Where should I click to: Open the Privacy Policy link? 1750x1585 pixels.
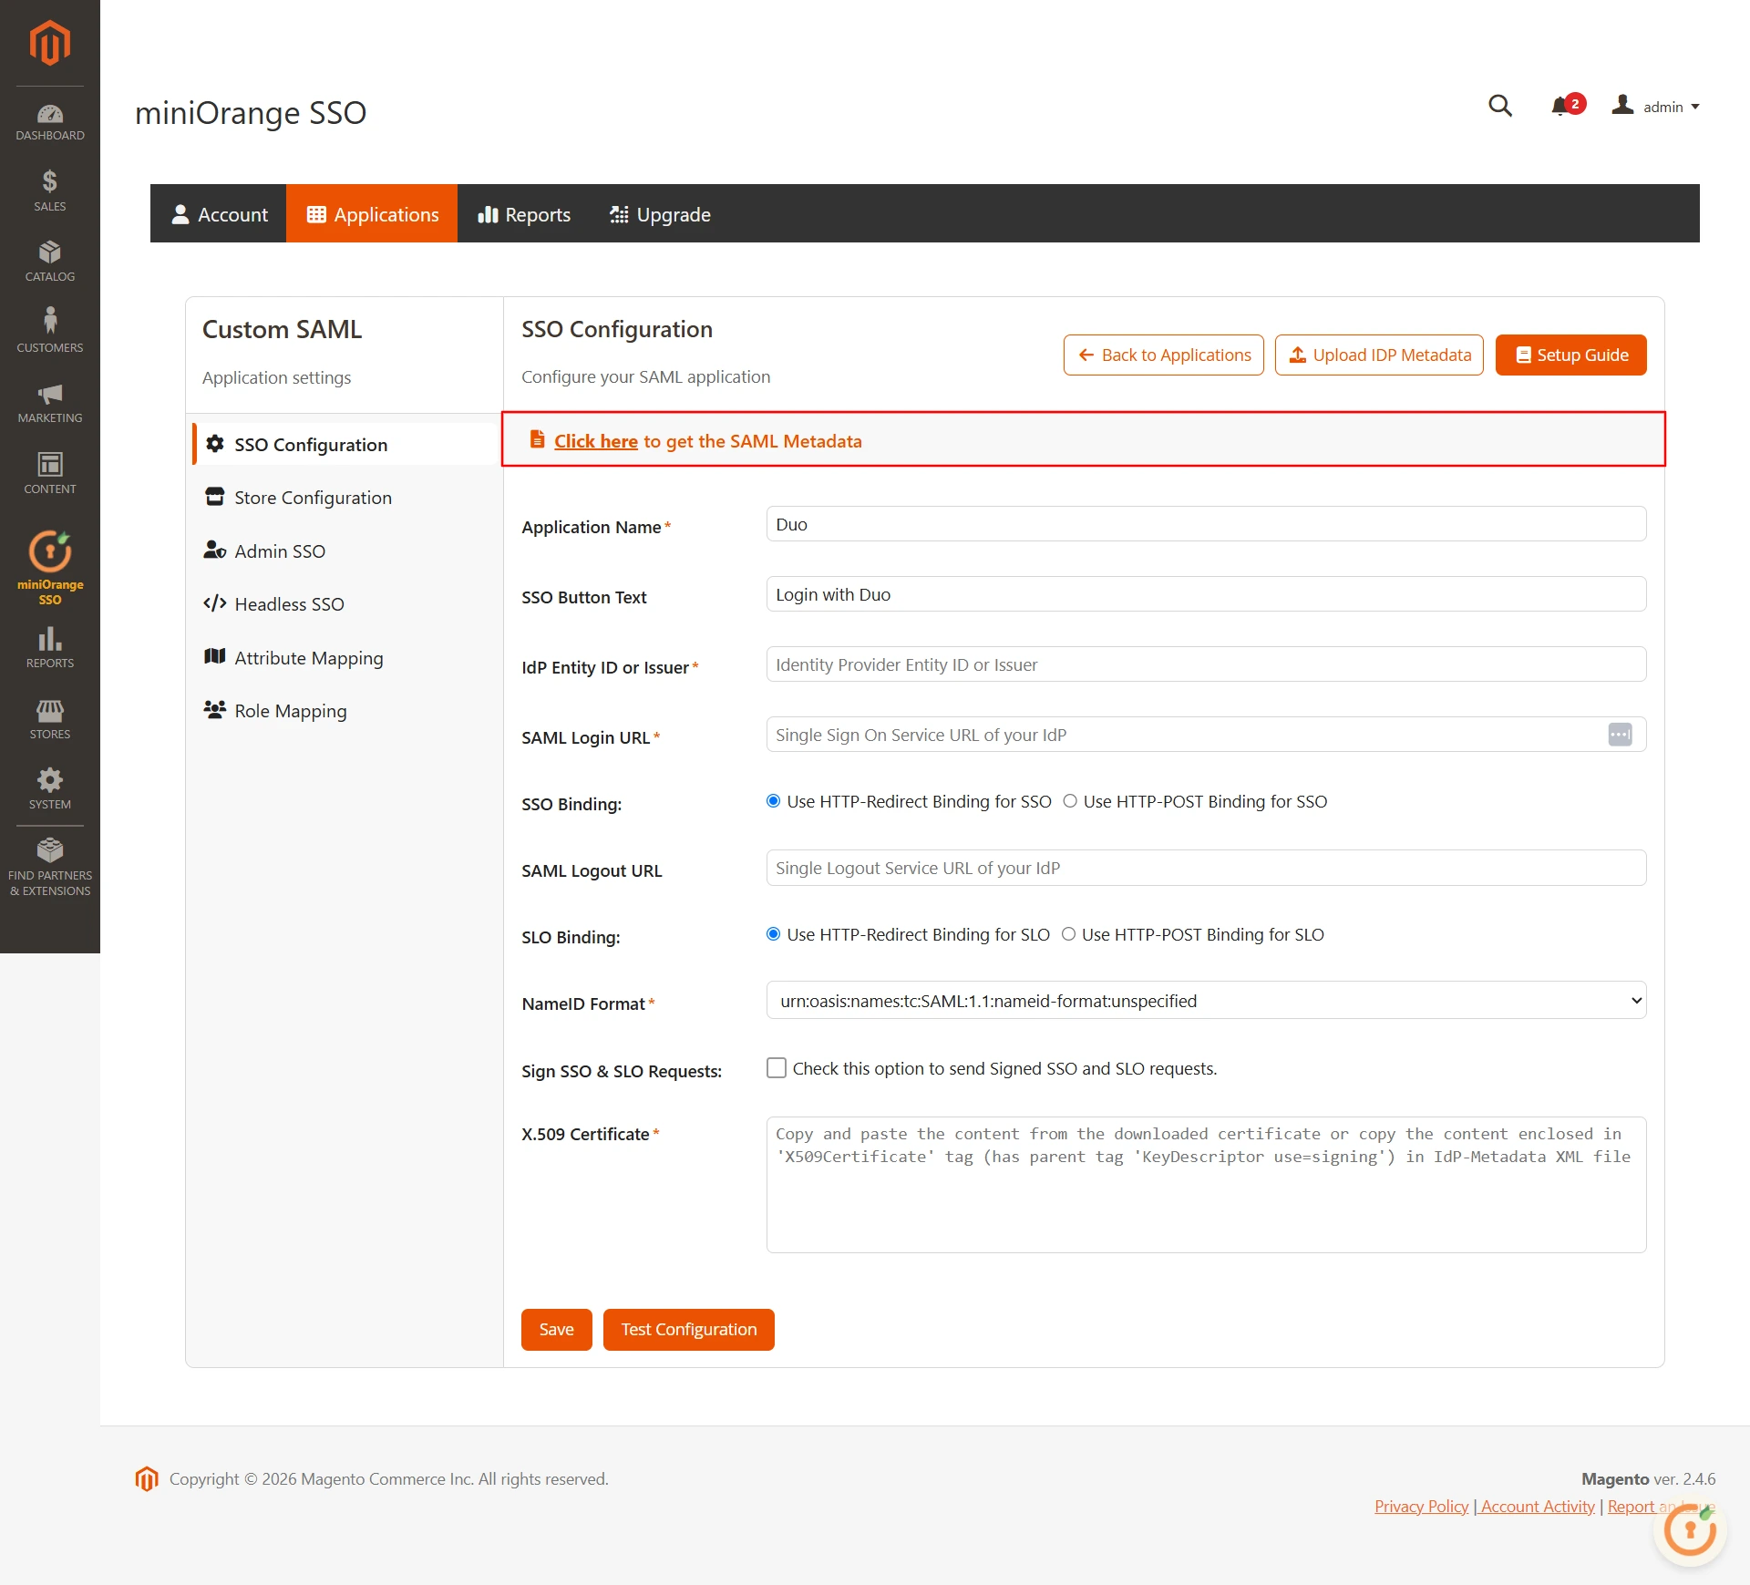pyautogui.click(x=1421, y=1507)
